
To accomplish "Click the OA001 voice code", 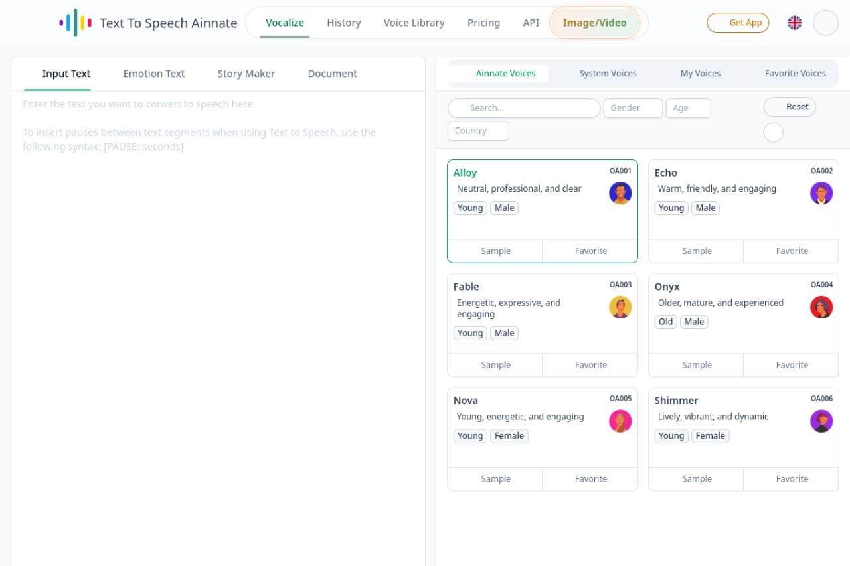I will (620, 171).
